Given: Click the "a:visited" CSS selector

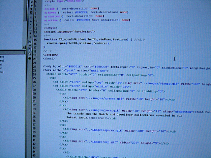Looking at the screenshot, I should pos(52,16).
